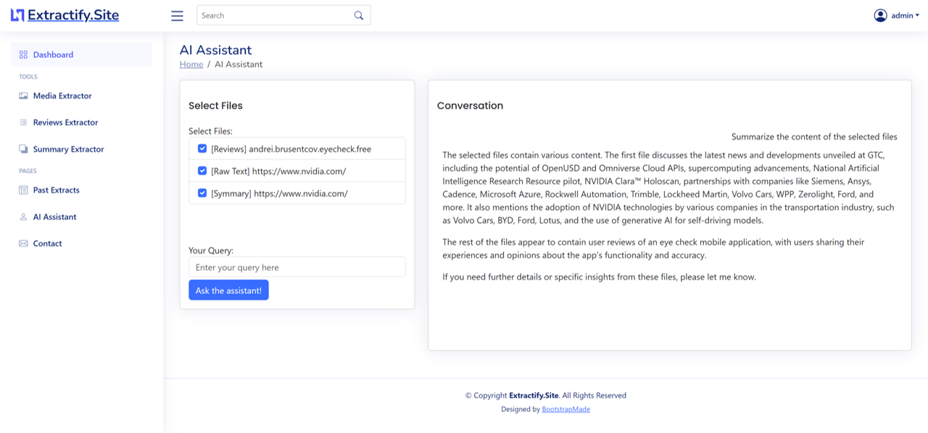Click the Conversation panel heading

coord(470,106)
